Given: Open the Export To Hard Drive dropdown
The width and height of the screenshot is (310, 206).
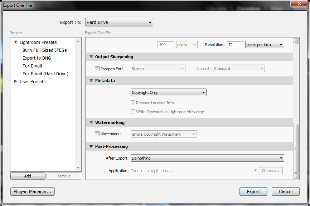Looking at the screenshot, I should (119, 22).
